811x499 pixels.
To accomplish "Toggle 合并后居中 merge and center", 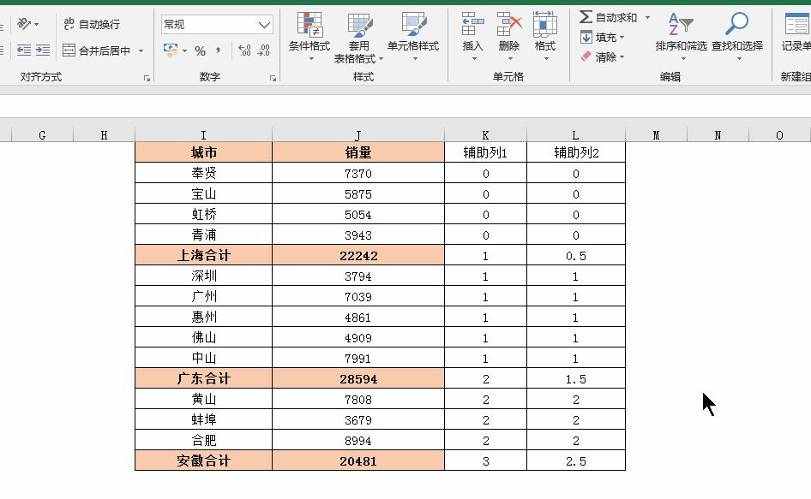I will click(94, 50).
